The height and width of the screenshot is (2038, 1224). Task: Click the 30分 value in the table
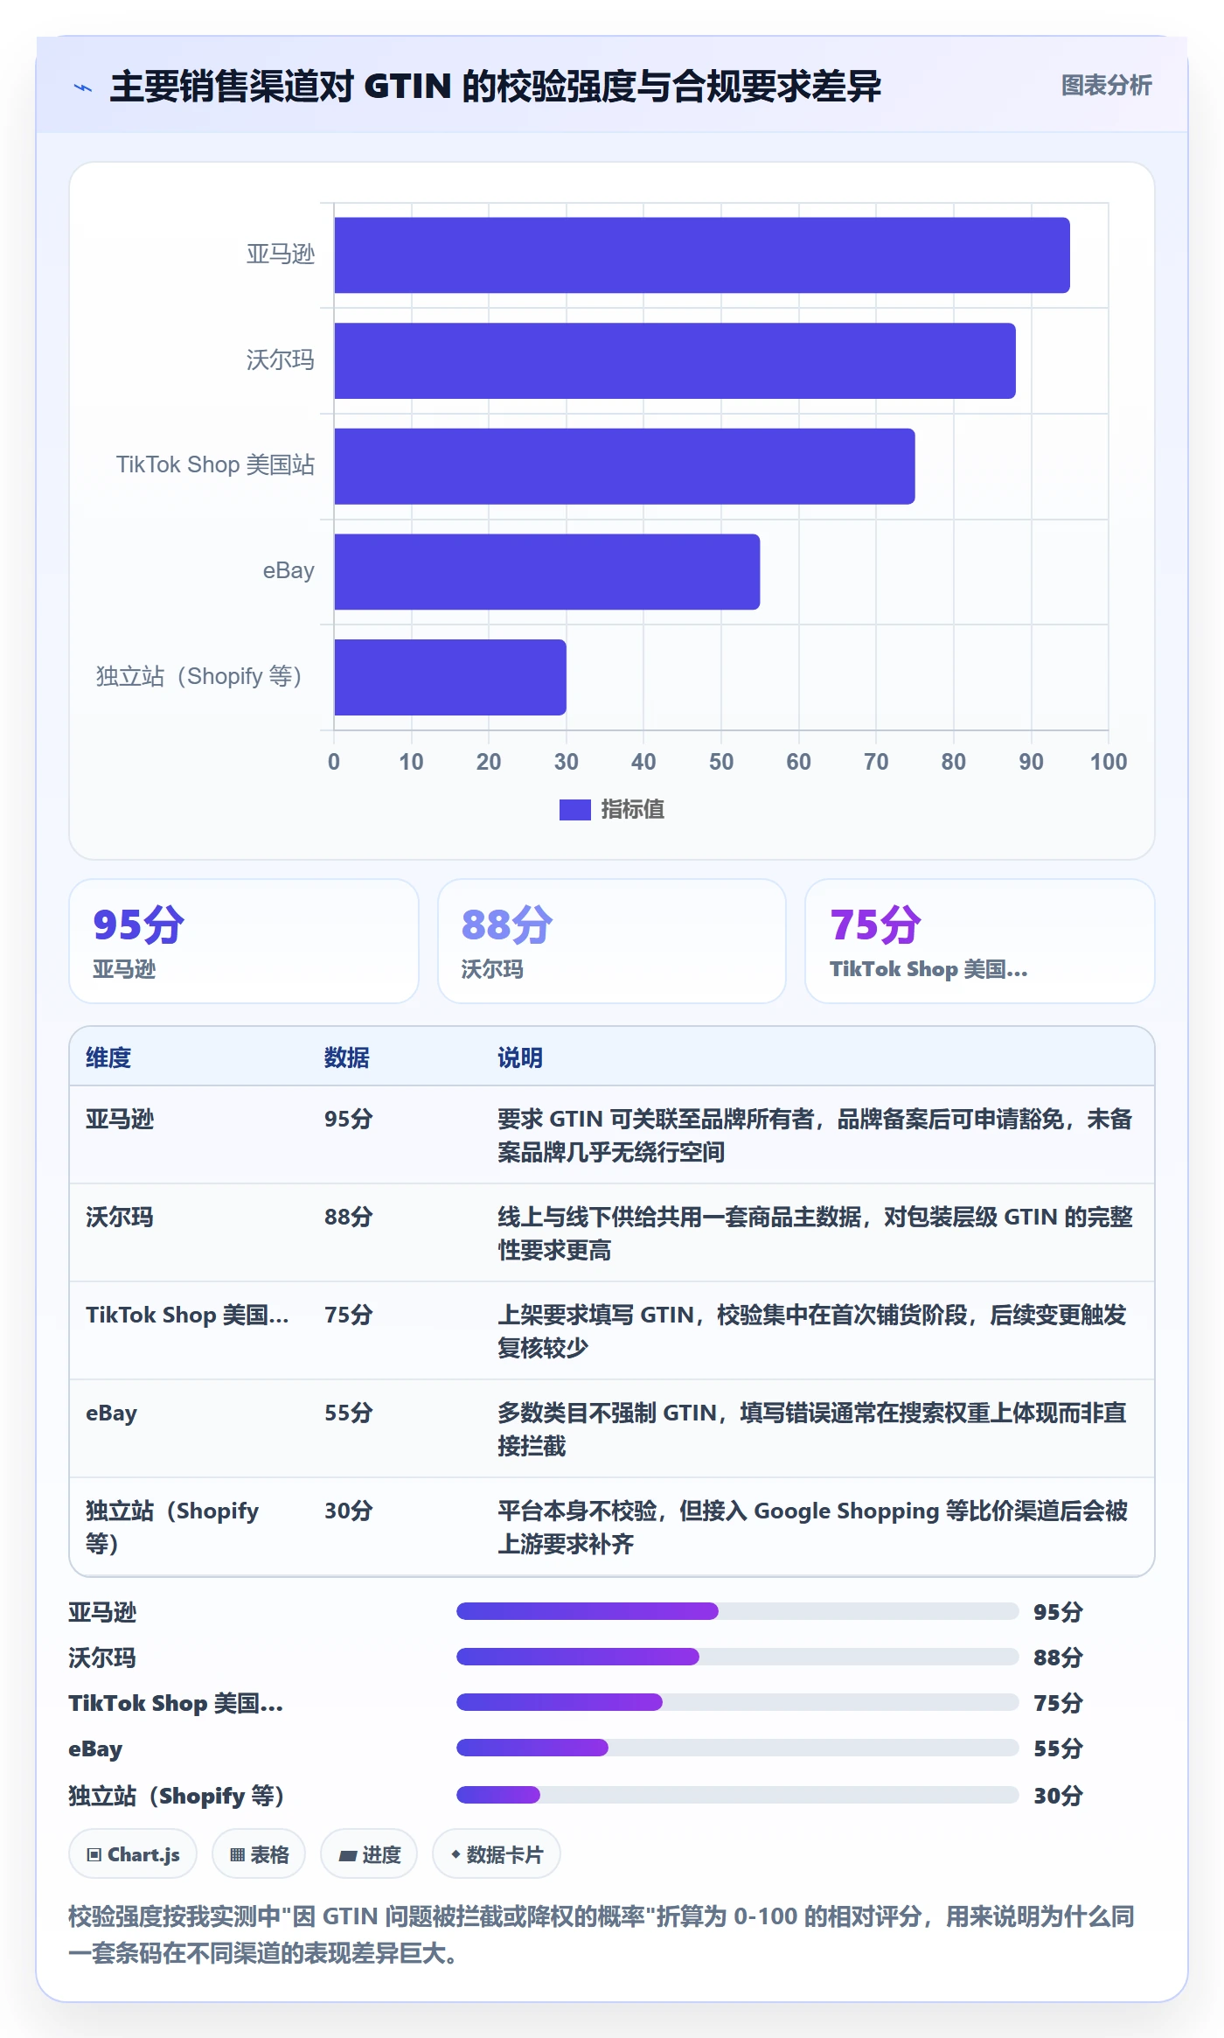pos(349,1511)
